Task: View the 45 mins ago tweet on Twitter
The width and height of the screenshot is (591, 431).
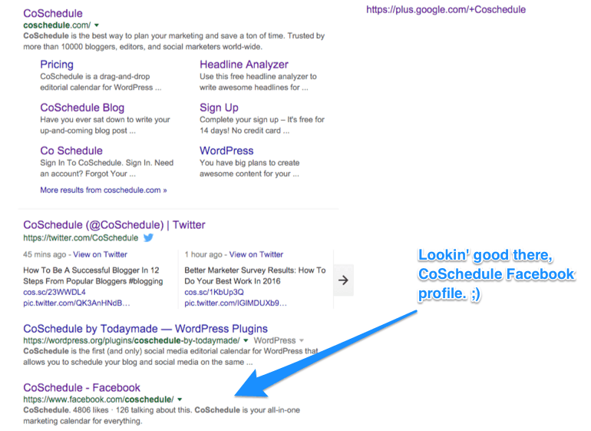Action: [101, 254]
